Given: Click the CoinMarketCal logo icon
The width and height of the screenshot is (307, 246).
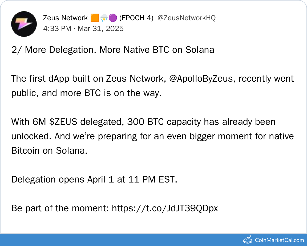Looking at the screenshot, I should point(248,240).
